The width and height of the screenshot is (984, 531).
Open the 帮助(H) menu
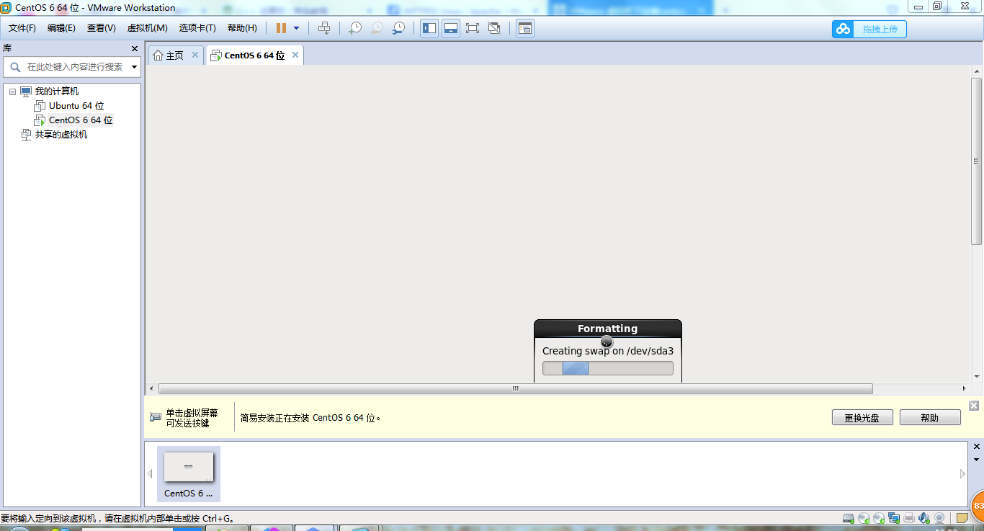point(242,28)
